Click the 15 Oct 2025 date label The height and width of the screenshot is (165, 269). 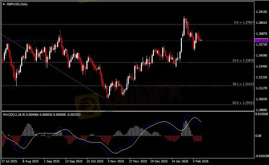(x=95, y=161)
